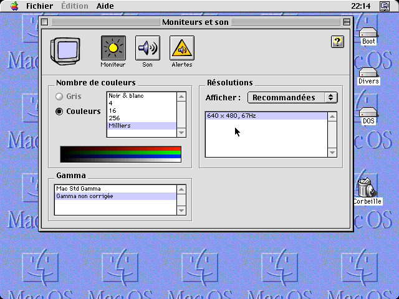Select Mac Std Gamma
The image size is (399, 299).
point(115,189)
